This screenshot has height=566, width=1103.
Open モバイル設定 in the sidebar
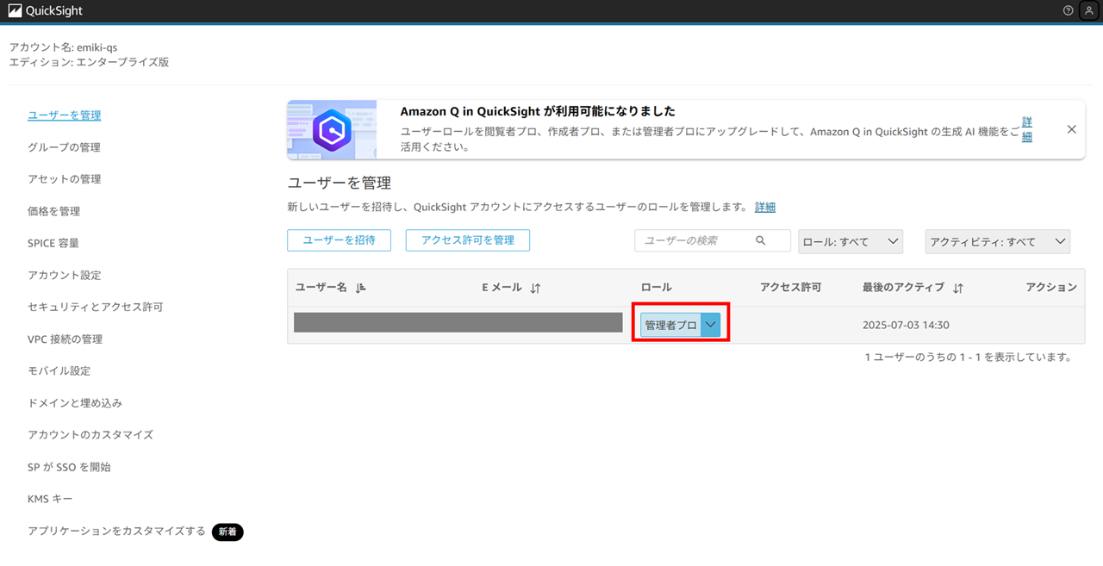click(59, 370)
